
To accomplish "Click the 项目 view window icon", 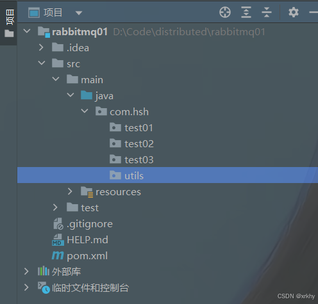I will point(34,13).
